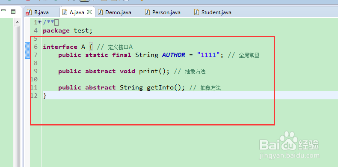
Task: Click the '全局常里' comment on line 7
Action: pyautogui.click(x=249, y=55)
